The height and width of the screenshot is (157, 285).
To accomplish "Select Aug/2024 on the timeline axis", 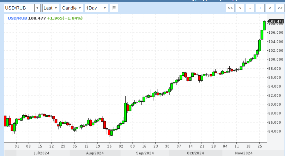I will tap(95, 153).
